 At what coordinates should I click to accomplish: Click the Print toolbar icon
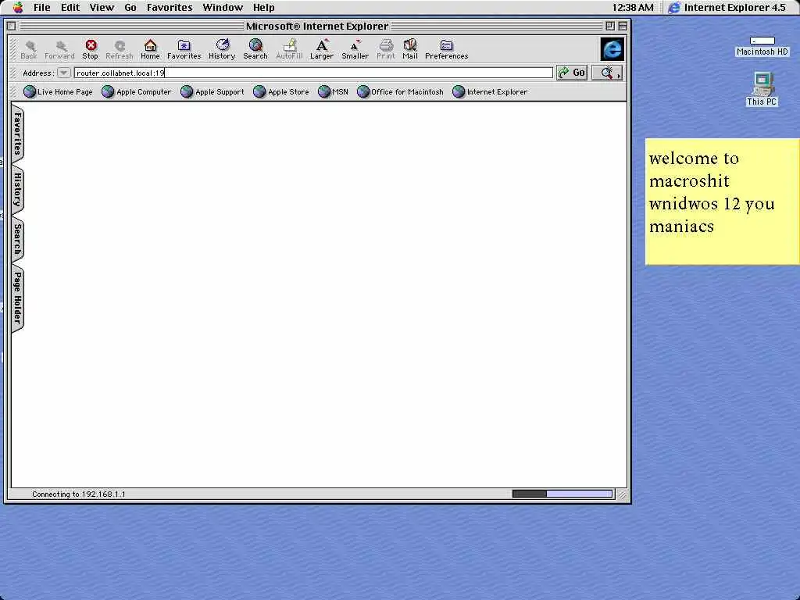coord(386,49)
